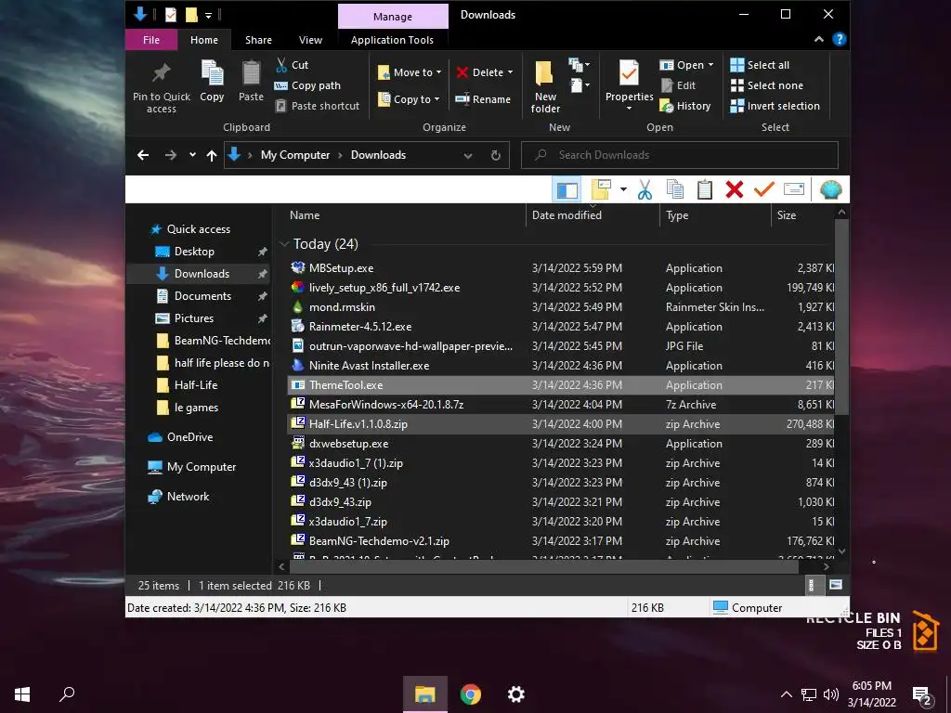The image size is (951, 713).
Task: Switch to the Share tab
Action: [x=258, y=40]
